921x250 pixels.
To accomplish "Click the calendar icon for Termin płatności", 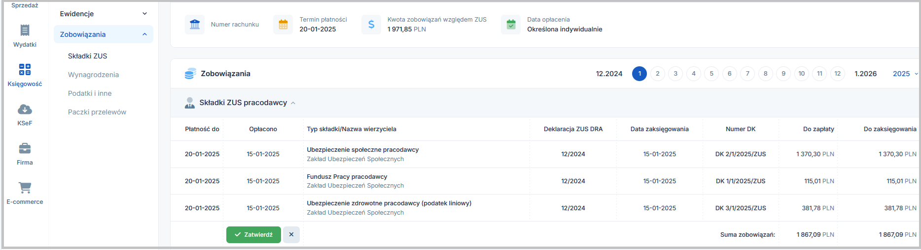I will (x=283, y=25).
